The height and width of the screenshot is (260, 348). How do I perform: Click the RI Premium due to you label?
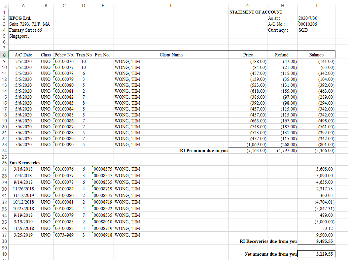204,151
